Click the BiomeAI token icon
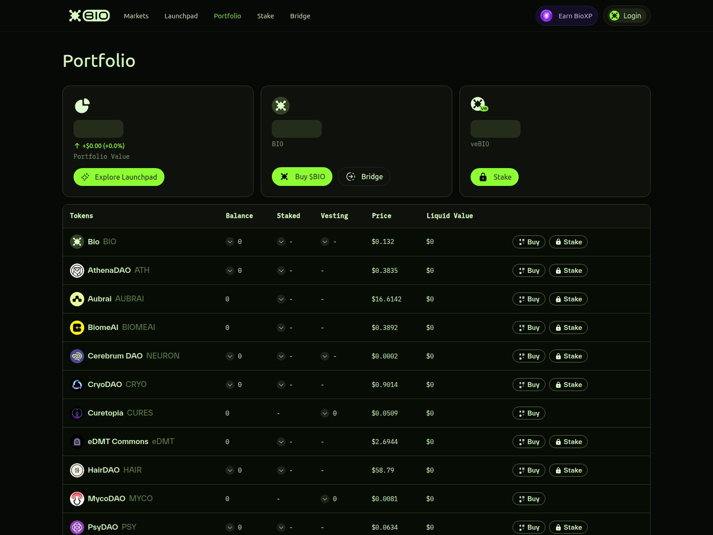 [x=77, y=327]
